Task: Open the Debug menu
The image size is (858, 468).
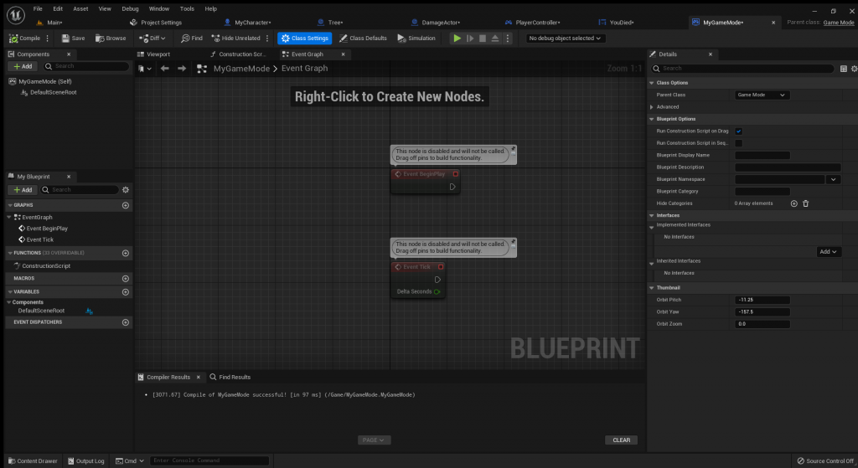Action: coord(130,8)
